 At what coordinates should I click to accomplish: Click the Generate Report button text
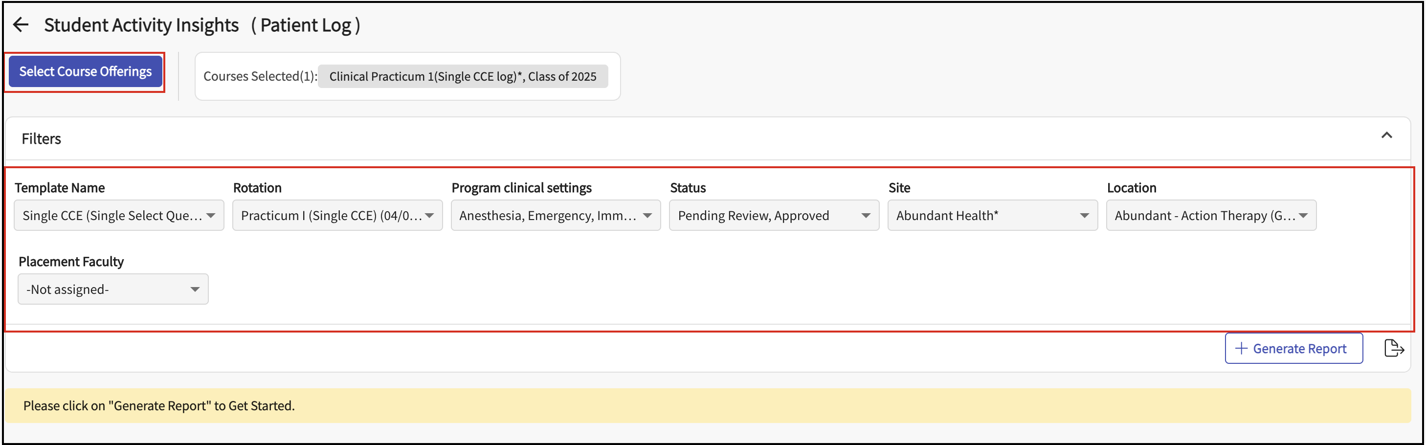pos(1299,349)
